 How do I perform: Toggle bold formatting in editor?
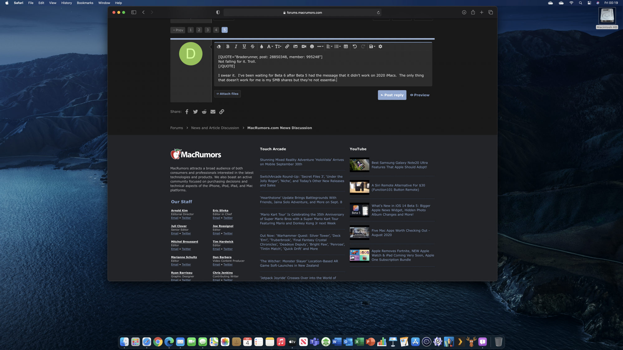(228, 47)
